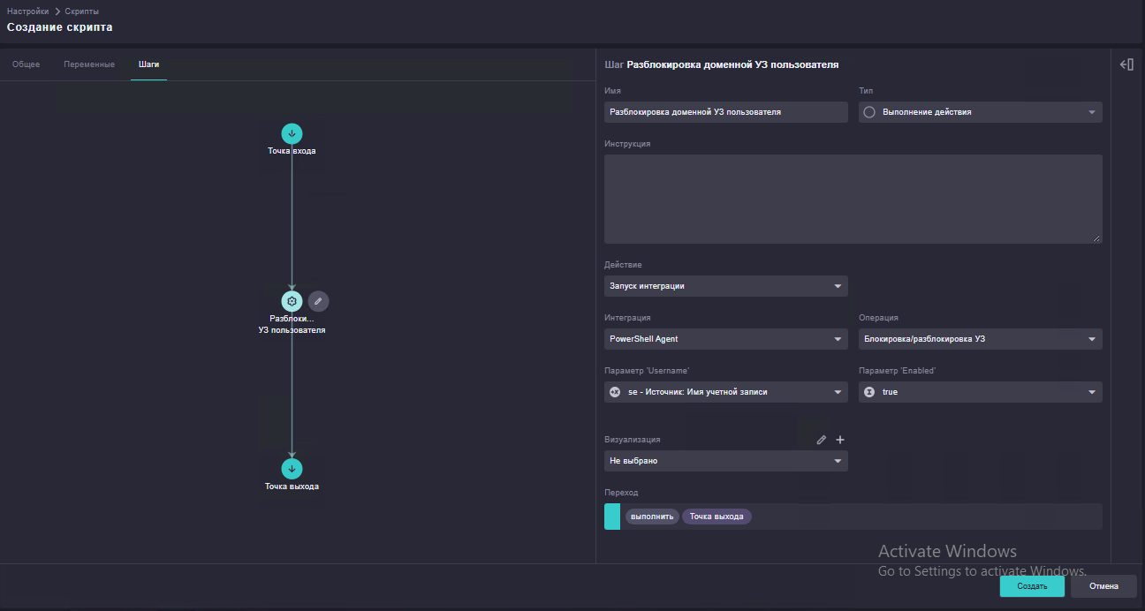This screenshot has height=611, width=1145.
Task: Open the Тип dropdown
Action: [981, 112]
